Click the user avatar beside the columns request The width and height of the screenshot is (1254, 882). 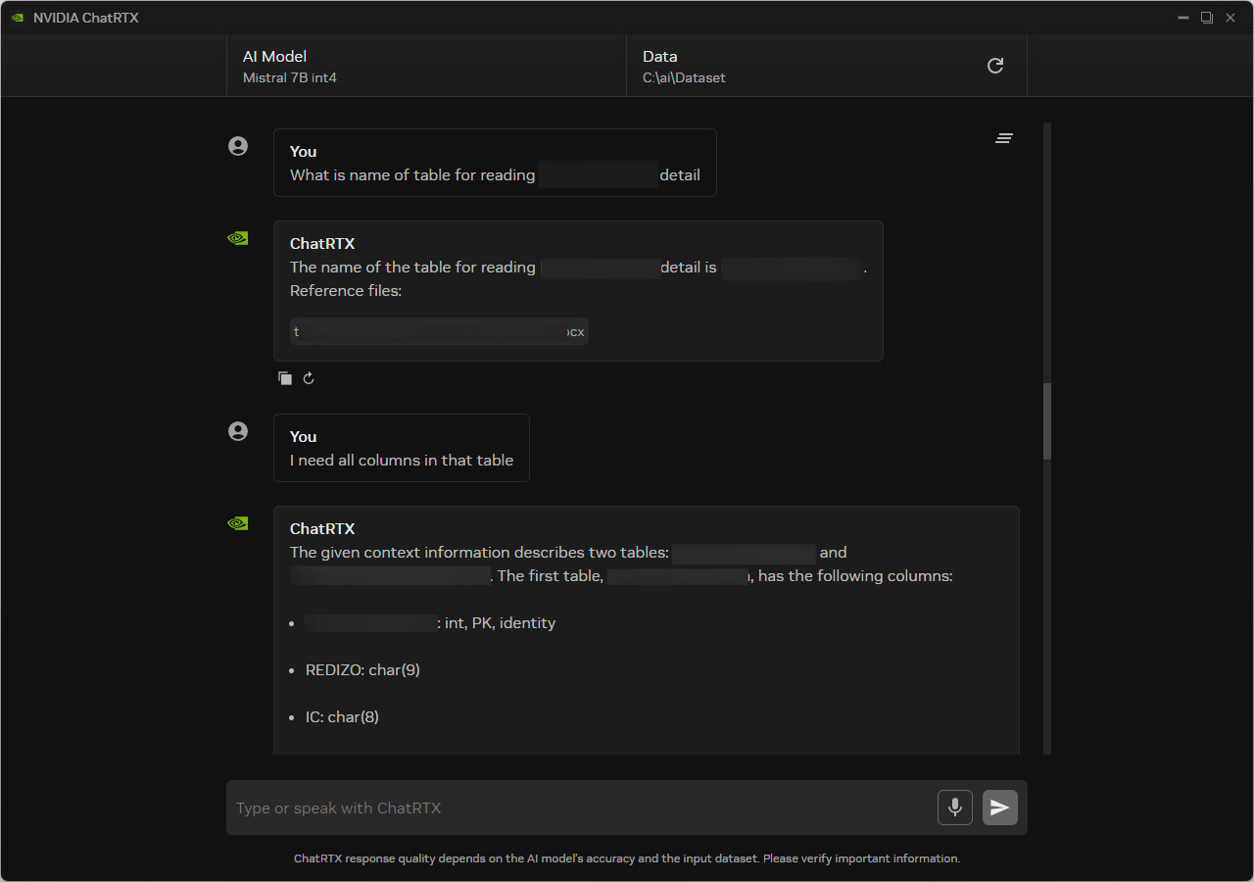(x=238, y=431)
